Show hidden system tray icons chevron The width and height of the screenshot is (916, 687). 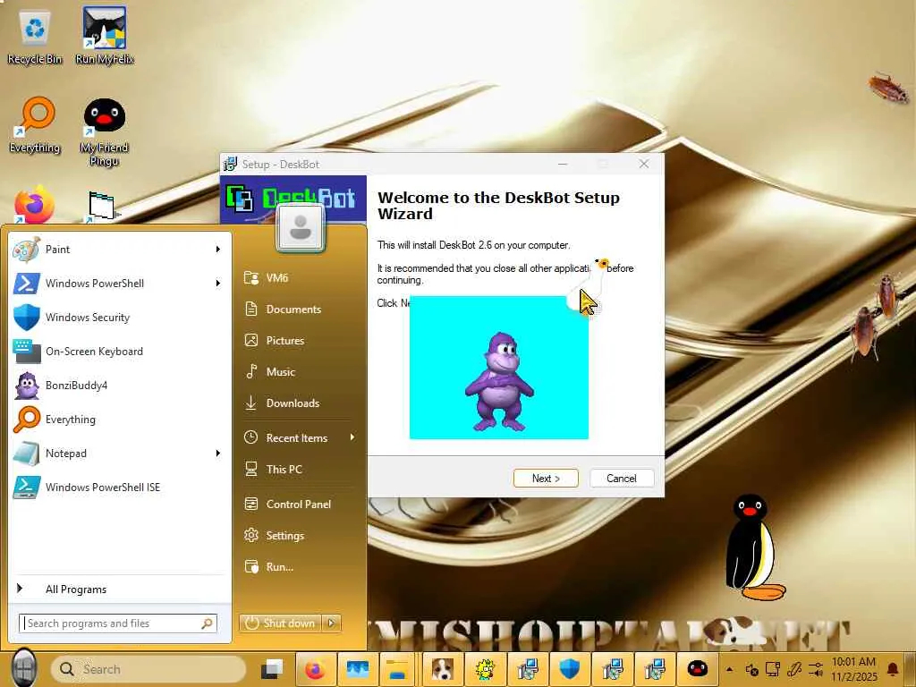coord(729,669)
